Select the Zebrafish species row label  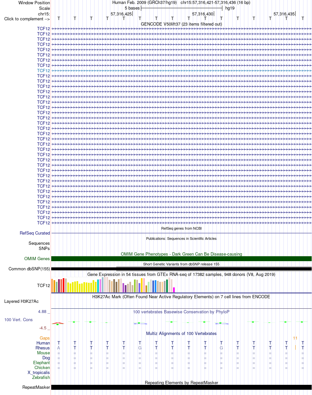[41, 378]
